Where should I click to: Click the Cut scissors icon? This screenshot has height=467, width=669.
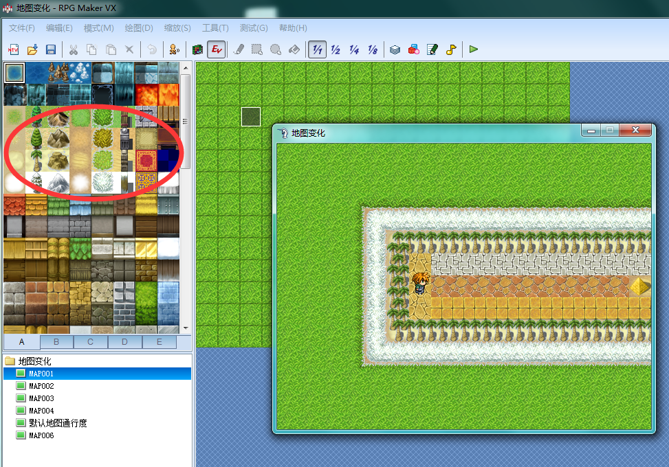(x=74, y=49)
